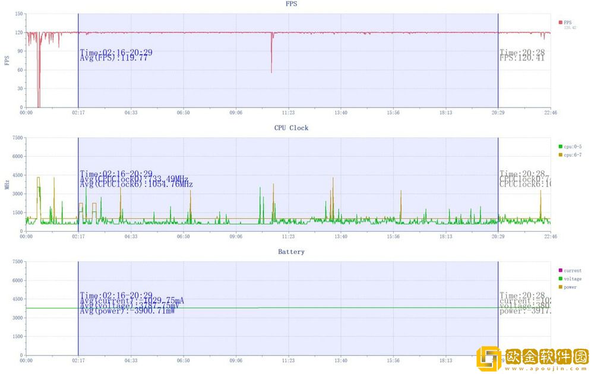Click the magenta current legend marker
The height and width of the screenshot is (374, 594).
[560, 271]
